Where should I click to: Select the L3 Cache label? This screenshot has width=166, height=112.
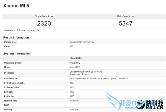tap(9, 96)
